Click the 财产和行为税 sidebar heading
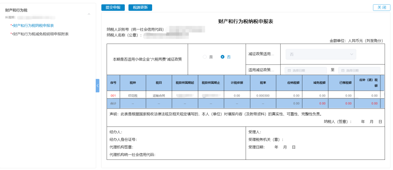 click(x=16, y=10)
